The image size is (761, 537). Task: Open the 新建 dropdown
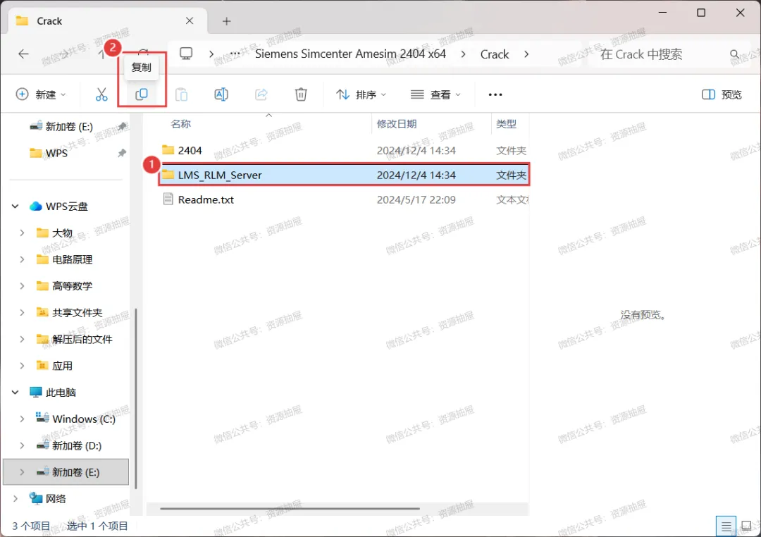pyautogui.click(x=41, y=94)
